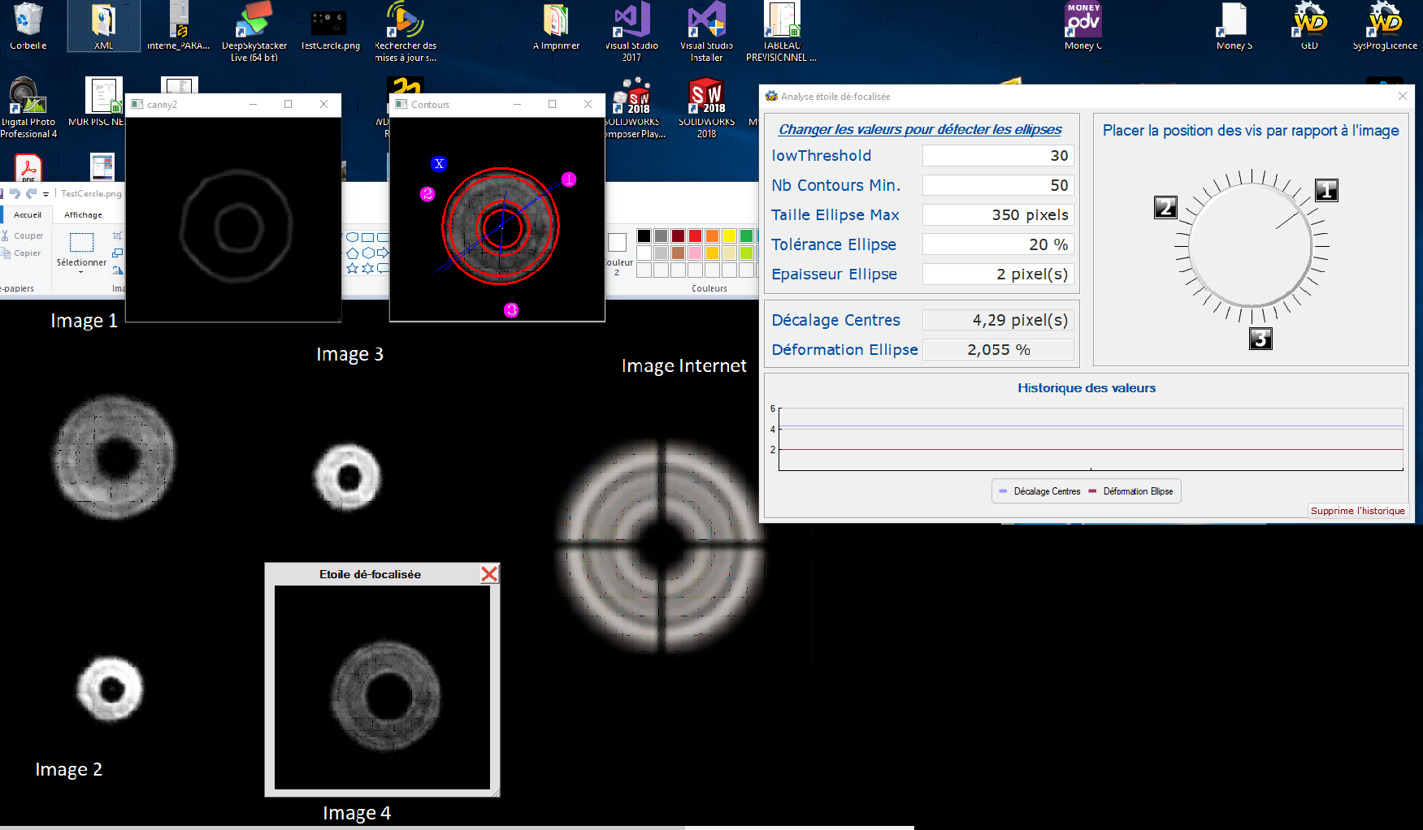Click the undo arrow in Paint quick access
Screen dimensions: 1423x830
click(x=15, y=193)
